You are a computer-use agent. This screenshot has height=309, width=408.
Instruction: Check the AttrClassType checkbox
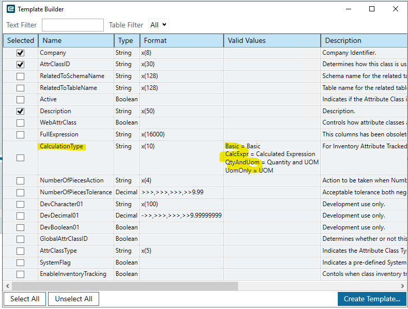point(20,251)
